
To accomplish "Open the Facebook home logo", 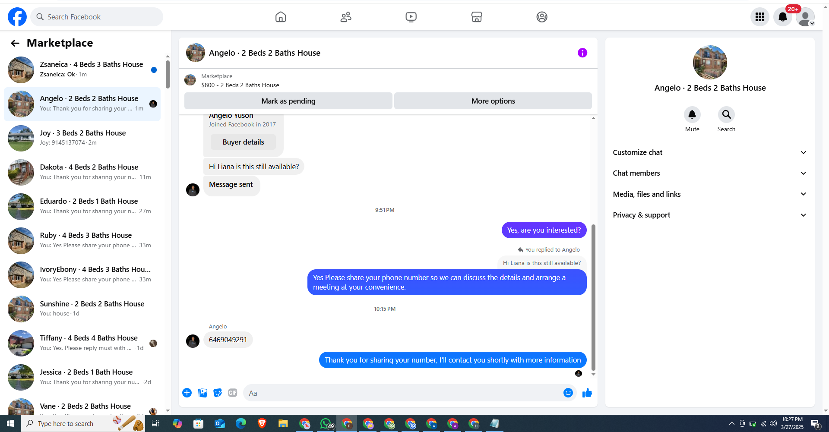I will [x=17, y=17].
